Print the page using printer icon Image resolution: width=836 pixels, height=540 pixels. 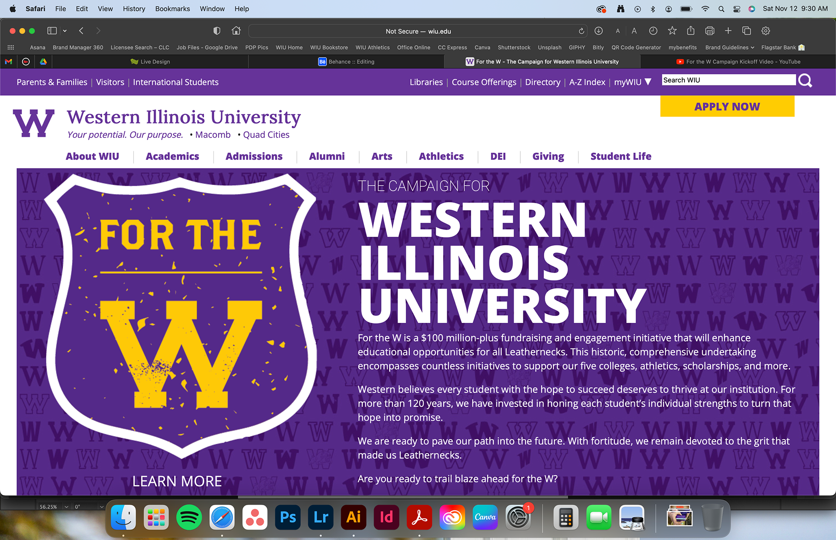[710, 31]
